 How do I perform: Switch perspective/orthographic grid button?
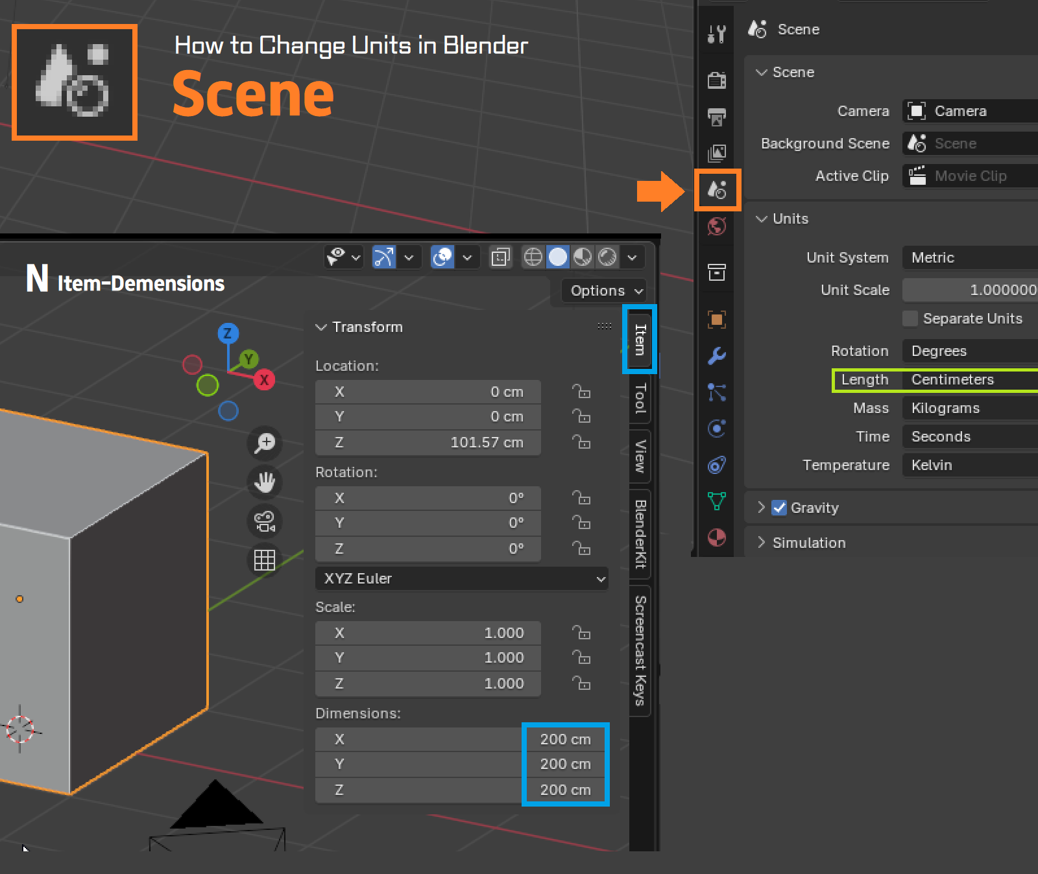(265, 560)
